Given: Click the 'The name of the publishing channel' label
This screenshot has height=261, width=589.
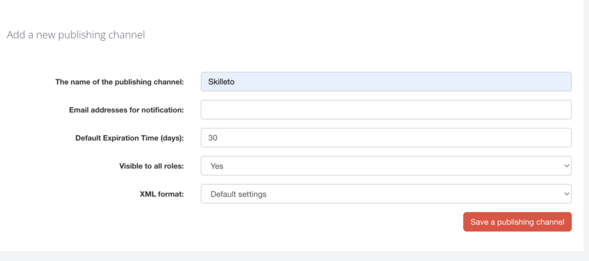Looking at the screenshot, I should click(x=119, y=82).
